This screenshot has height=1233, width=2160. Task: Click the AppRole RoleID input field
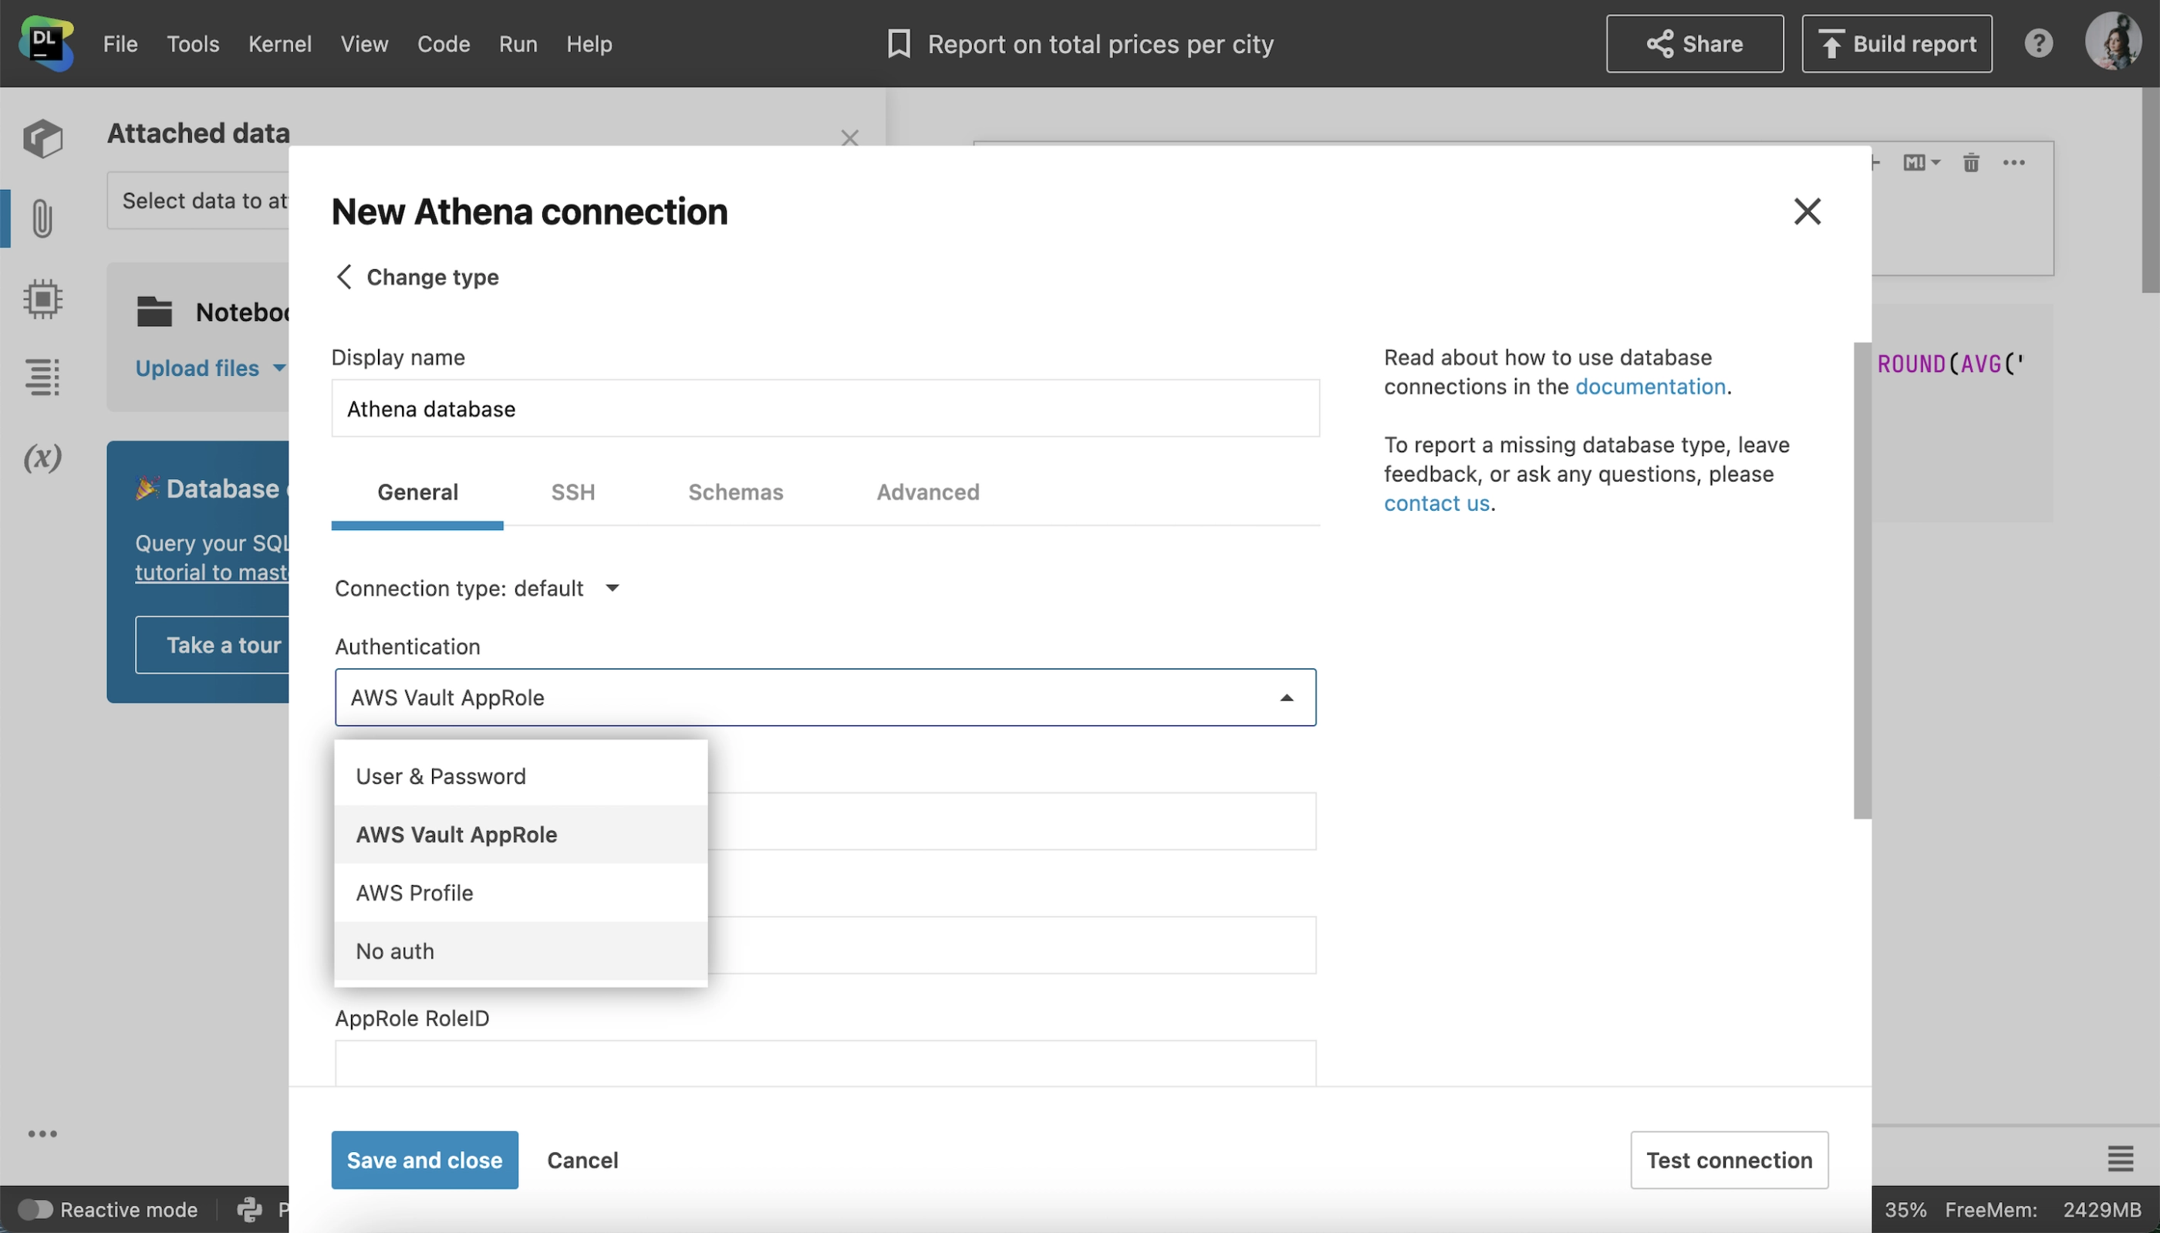(825, 1062)
